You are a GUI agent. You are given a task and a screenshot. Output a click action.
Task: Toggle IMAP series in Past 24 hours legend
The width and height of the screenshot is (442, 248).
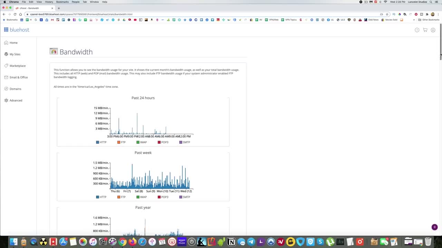coord(142,142)
